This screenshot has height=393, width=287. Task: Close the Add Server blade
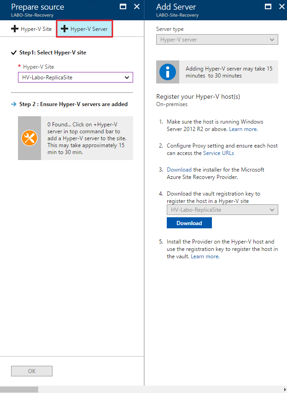click(x=282, y=6)
